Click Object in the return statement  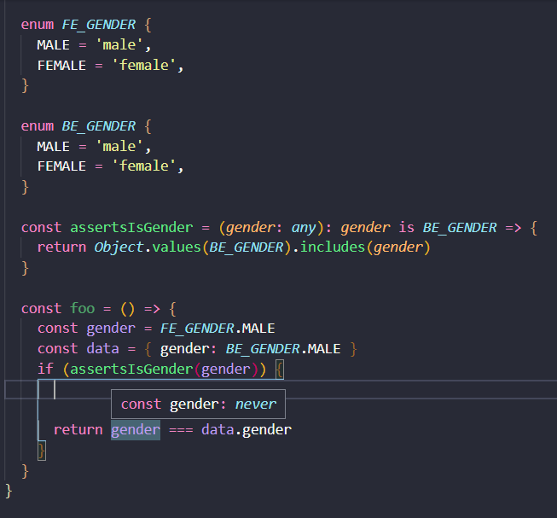tap(119, 247)
